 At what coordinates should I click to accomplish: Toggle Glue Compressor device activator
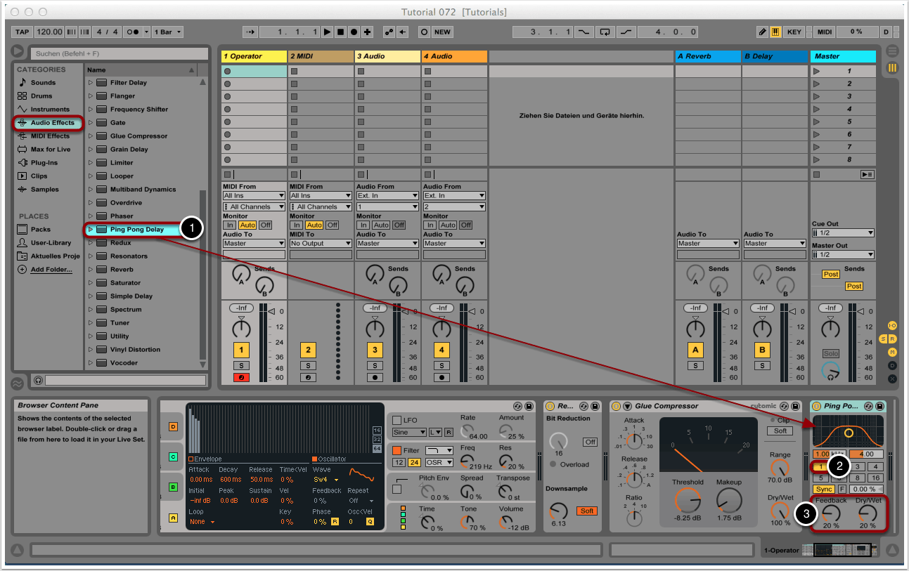pyautogui.click(x=616, y=406)
